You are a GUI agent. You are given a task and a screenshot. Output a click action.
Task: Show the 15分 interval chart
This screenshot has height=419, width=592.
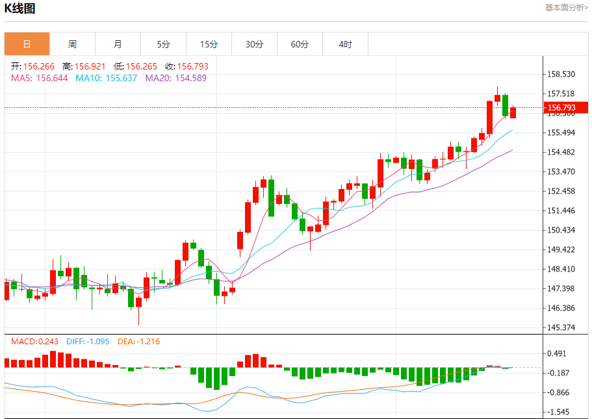[209, 44]
